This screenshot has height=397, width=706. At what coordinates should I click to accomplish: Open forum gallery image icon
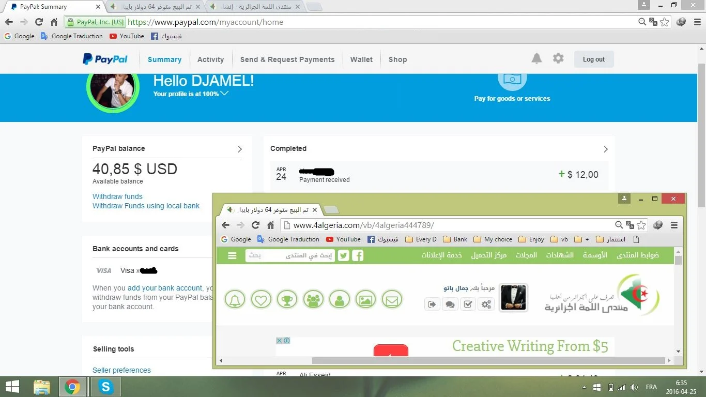[365, 299]
